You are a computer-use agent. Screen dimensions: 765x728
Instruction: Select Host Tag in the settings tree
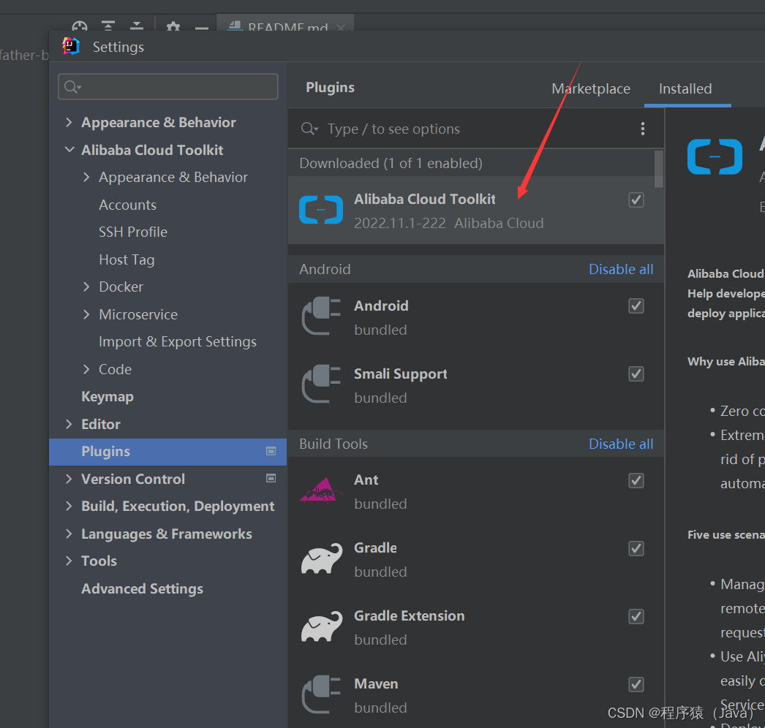click(x=127, y=260)
